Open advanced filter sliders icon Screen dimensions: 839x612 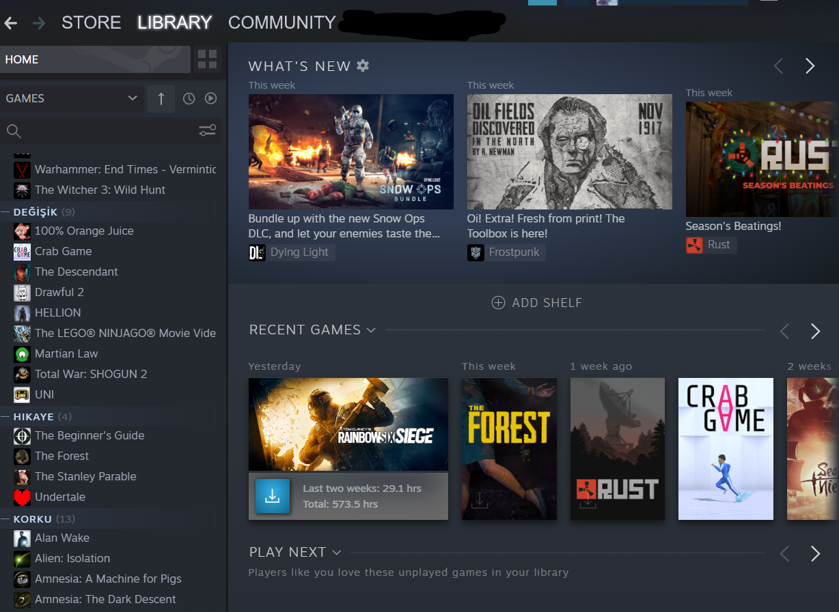click(208, 130)
